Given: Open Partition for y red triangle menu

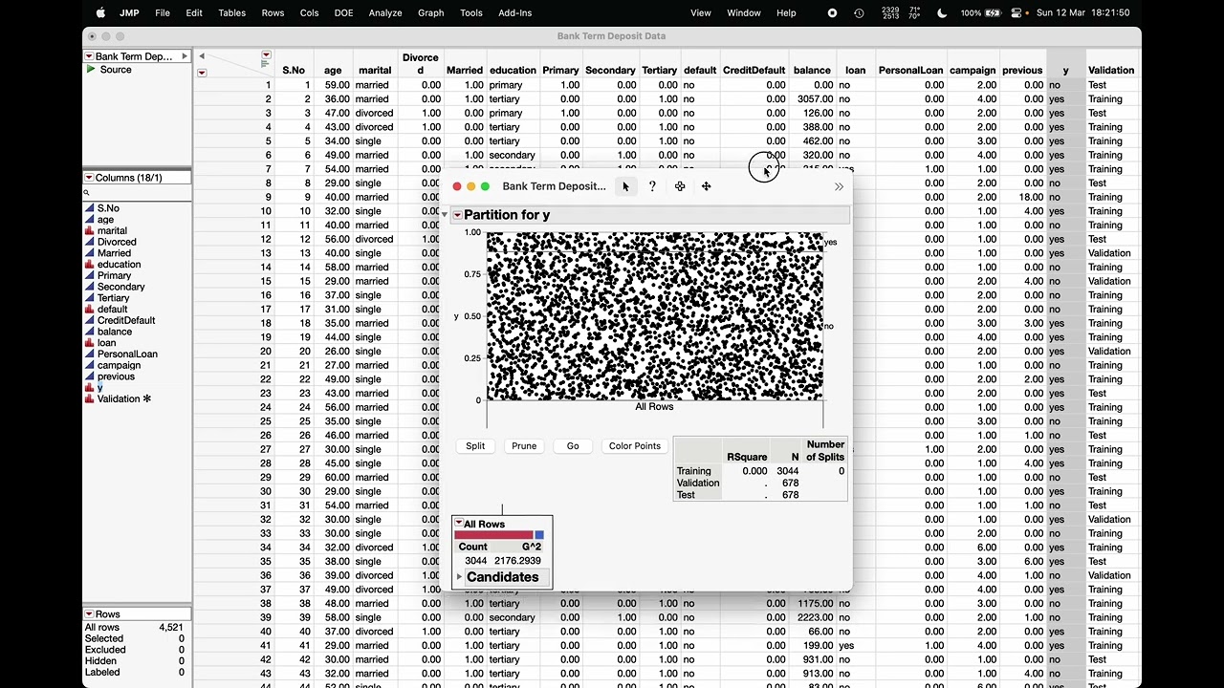Looking at the screenshot, I should pos(457,215).
